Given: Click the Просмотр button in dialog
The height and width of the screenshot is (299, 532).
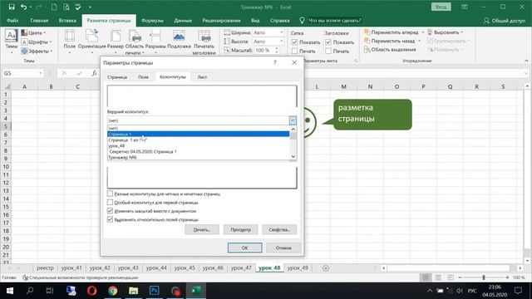Looking at the screenshot, I should pyautogui.click(x=240, y=229).
